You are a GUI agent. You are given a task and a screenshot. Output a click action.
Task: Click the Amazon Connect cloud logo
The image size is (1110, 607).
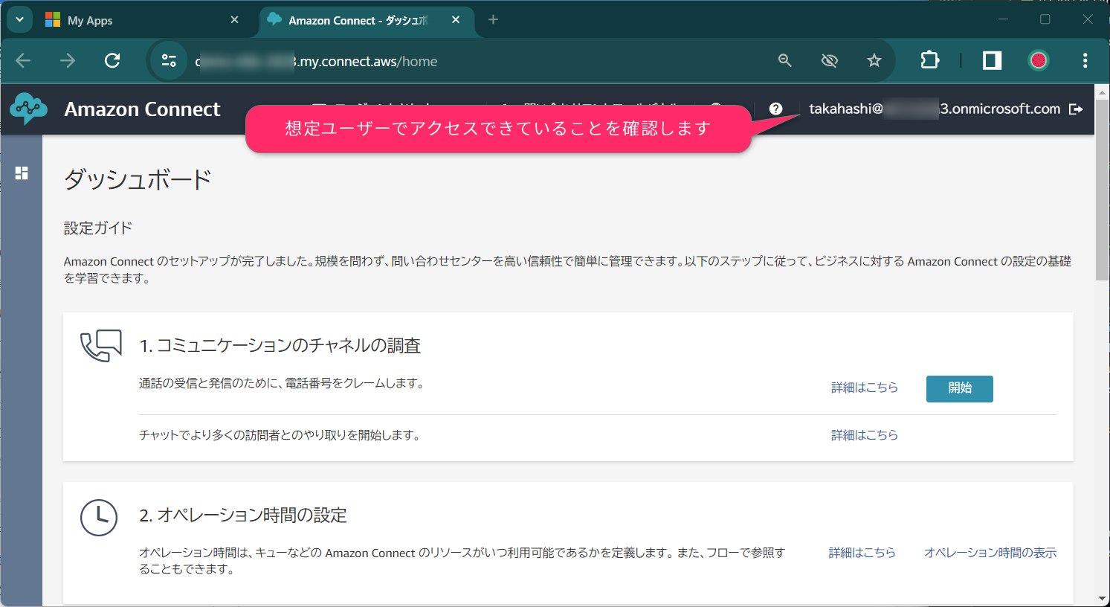pos(29,109)
